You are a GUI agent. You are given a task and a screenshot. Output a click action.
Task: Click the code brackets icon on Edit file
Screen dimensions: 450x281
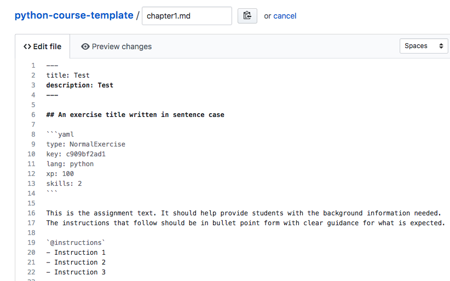(x=27, y=46)
